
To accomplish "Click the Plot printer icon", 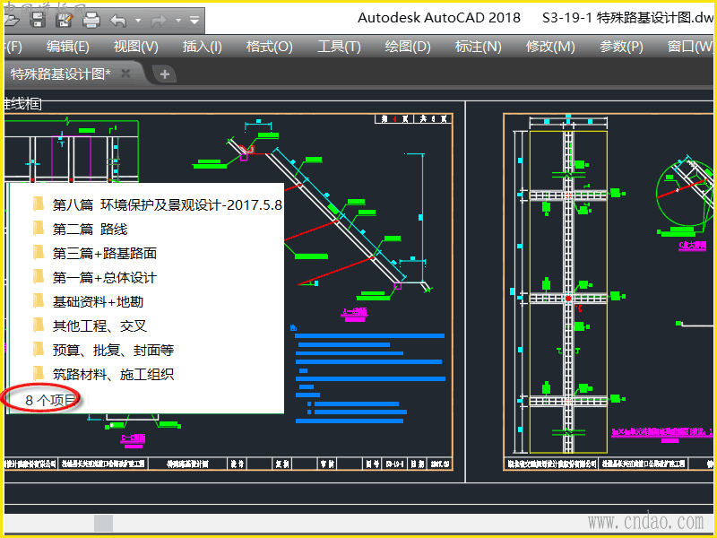I will 91,19.
